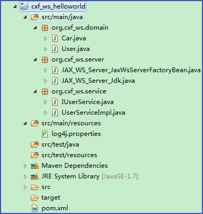Collapse the org.cxf_ws.service package
The image size is (203, 214).
pyautogui.click(x=36, y=92)
